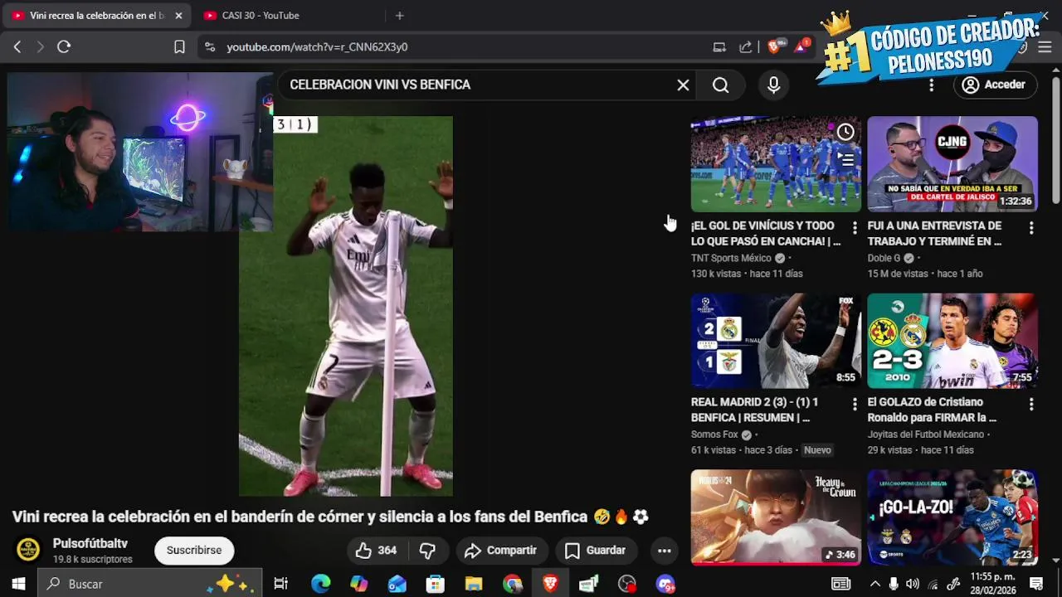
Task: Bookmark this page via the bookmark icon
Action: coord(179,47)
